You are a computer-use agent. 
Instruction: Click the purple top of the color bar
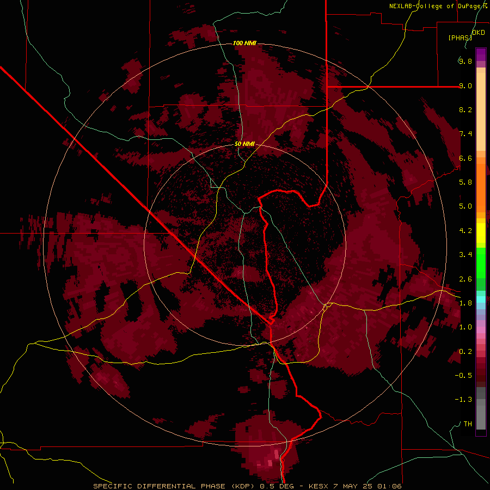[481, 54]
